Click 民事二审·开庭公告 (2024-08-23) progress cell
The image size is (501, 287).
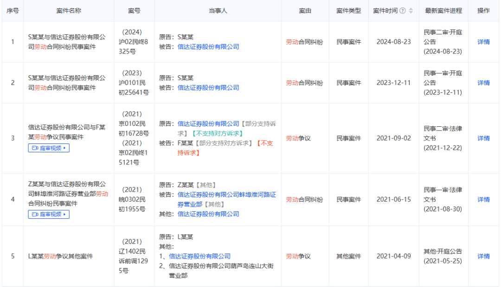[443, 42]
